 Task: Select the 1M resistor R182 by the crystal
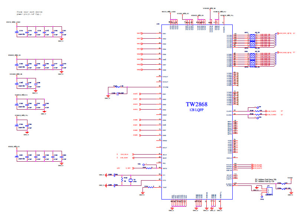[122, 180]
